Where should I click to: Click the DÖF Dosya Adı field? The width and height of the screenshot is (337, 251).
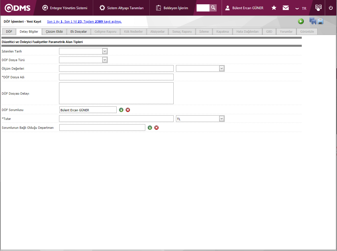pyautogui.click(x=116, y=77)
